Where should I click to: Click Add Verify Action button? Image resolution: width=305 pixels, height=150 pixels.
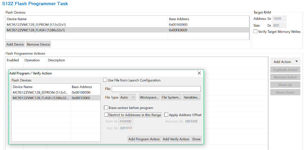pyautogui.click(x=176, y=139)
